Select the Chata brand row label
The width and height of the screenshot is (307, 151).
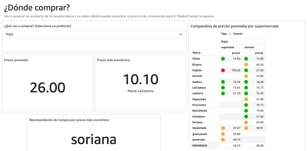coord(196,59)
